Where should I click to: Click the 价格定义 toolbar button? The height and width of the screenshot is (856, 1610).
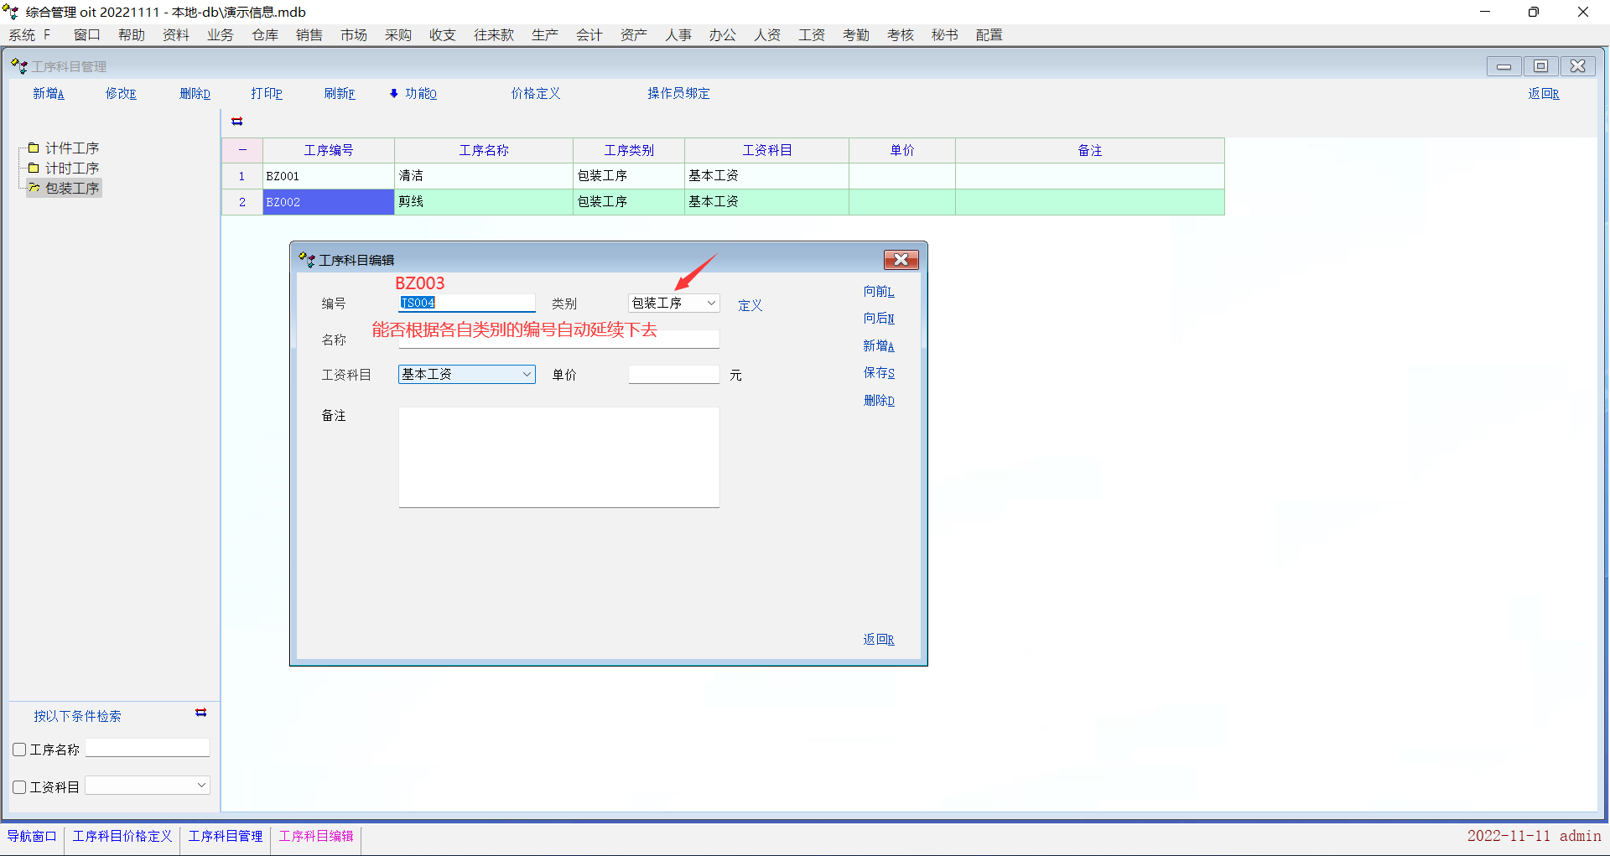(x=536, y=94)
